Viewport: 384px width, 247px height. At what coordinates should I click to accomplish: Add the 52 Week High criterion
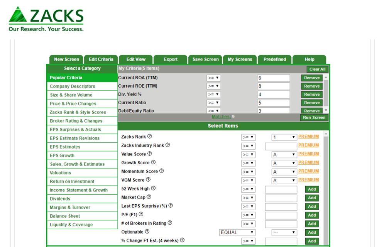click(x=312, y=189)
